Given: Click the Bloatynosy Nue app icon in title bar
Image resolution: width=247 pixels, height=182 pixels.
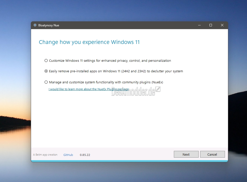Looking at the screenshot, I should [x=35, y=25].
